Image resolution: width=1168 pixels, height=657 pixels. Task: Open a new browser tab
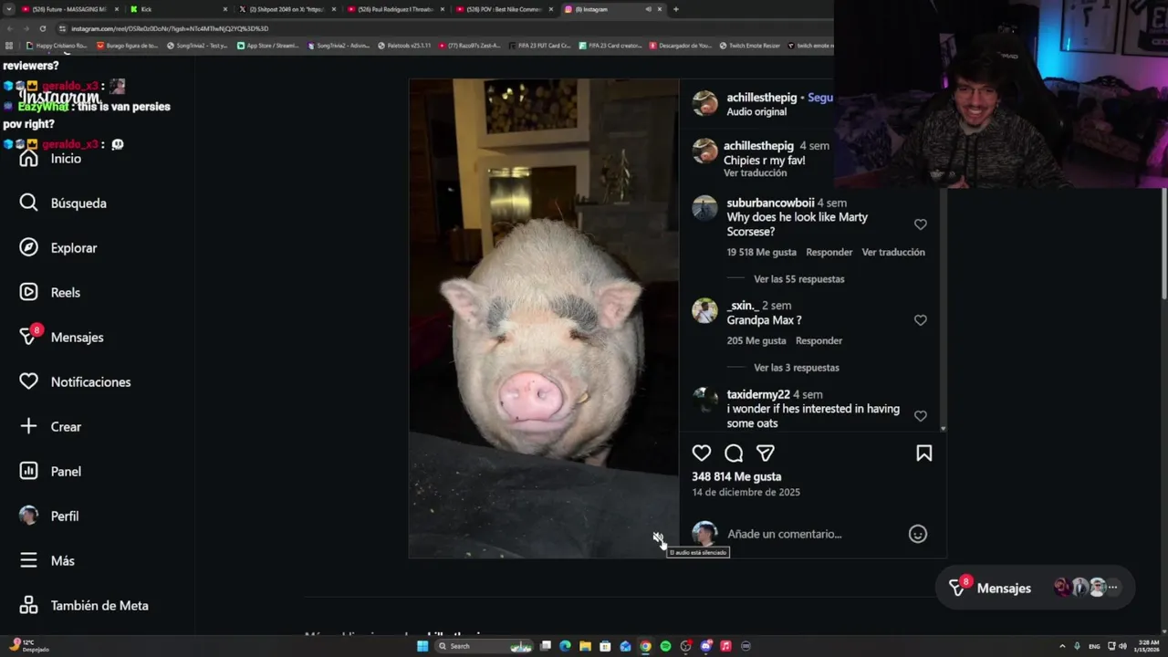click(x=675, y=9)
